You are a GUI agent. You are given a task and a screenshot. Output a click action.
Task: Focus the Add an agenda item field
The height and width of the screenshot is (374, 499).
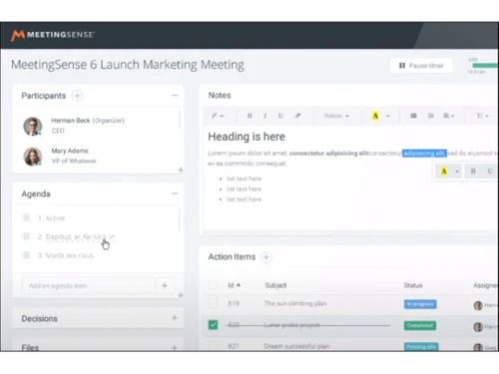pyautogui.click(x=89, y=285)
